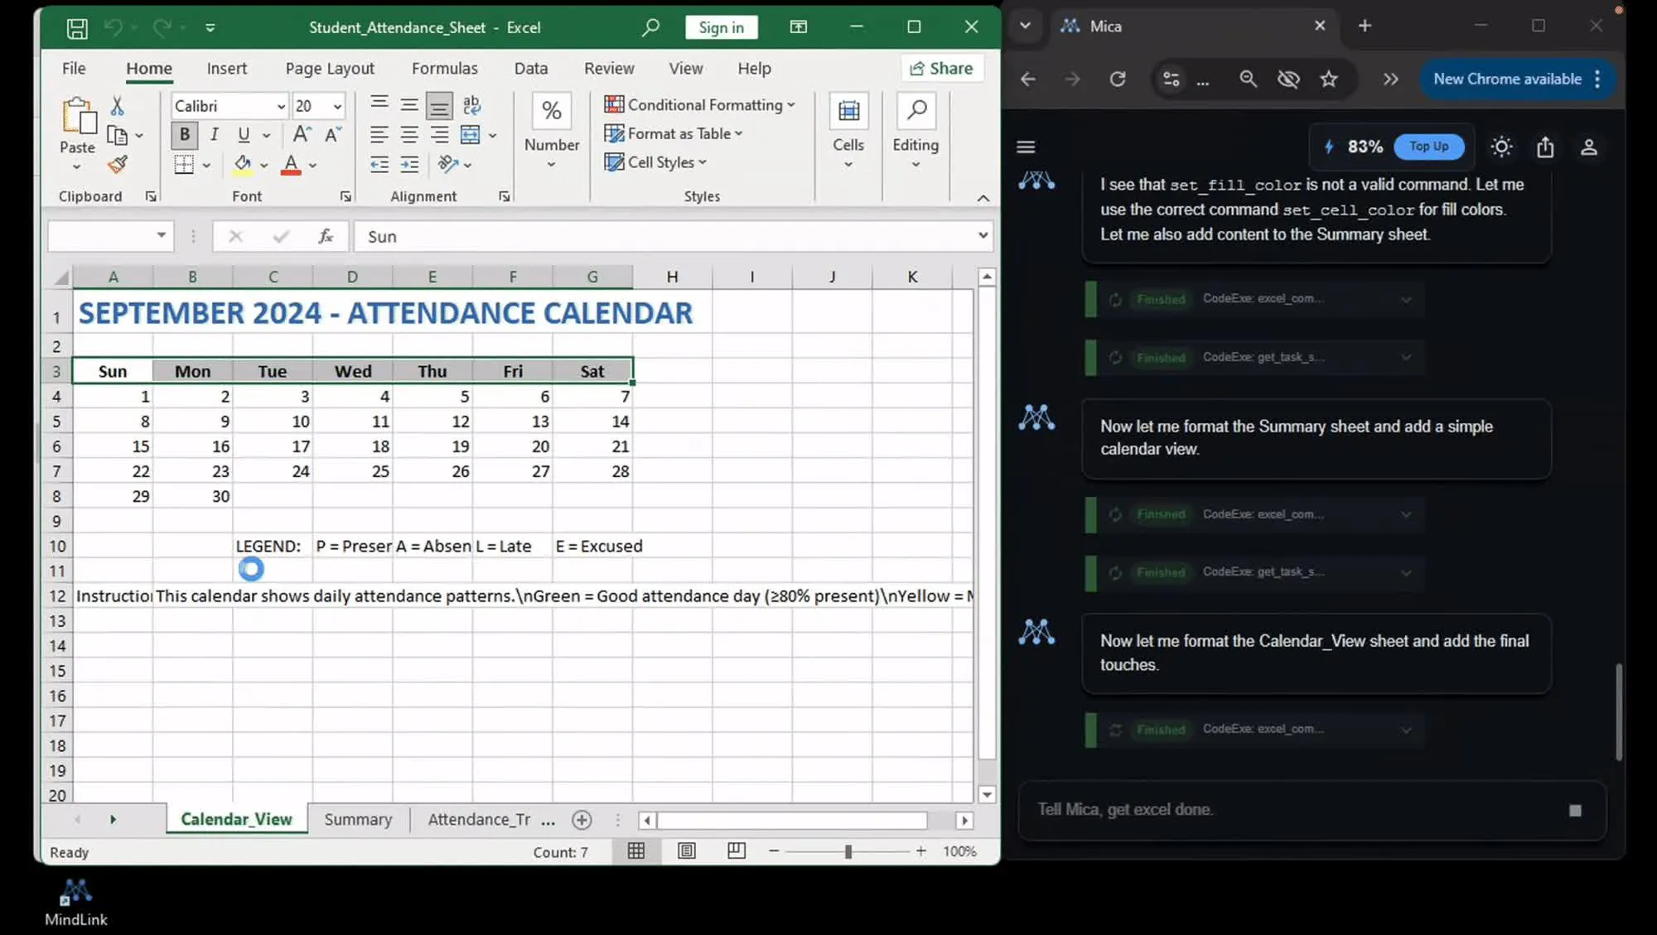Click the Top Up button in Mica
Screen dimensions: 1657x935
point(1429,146)
